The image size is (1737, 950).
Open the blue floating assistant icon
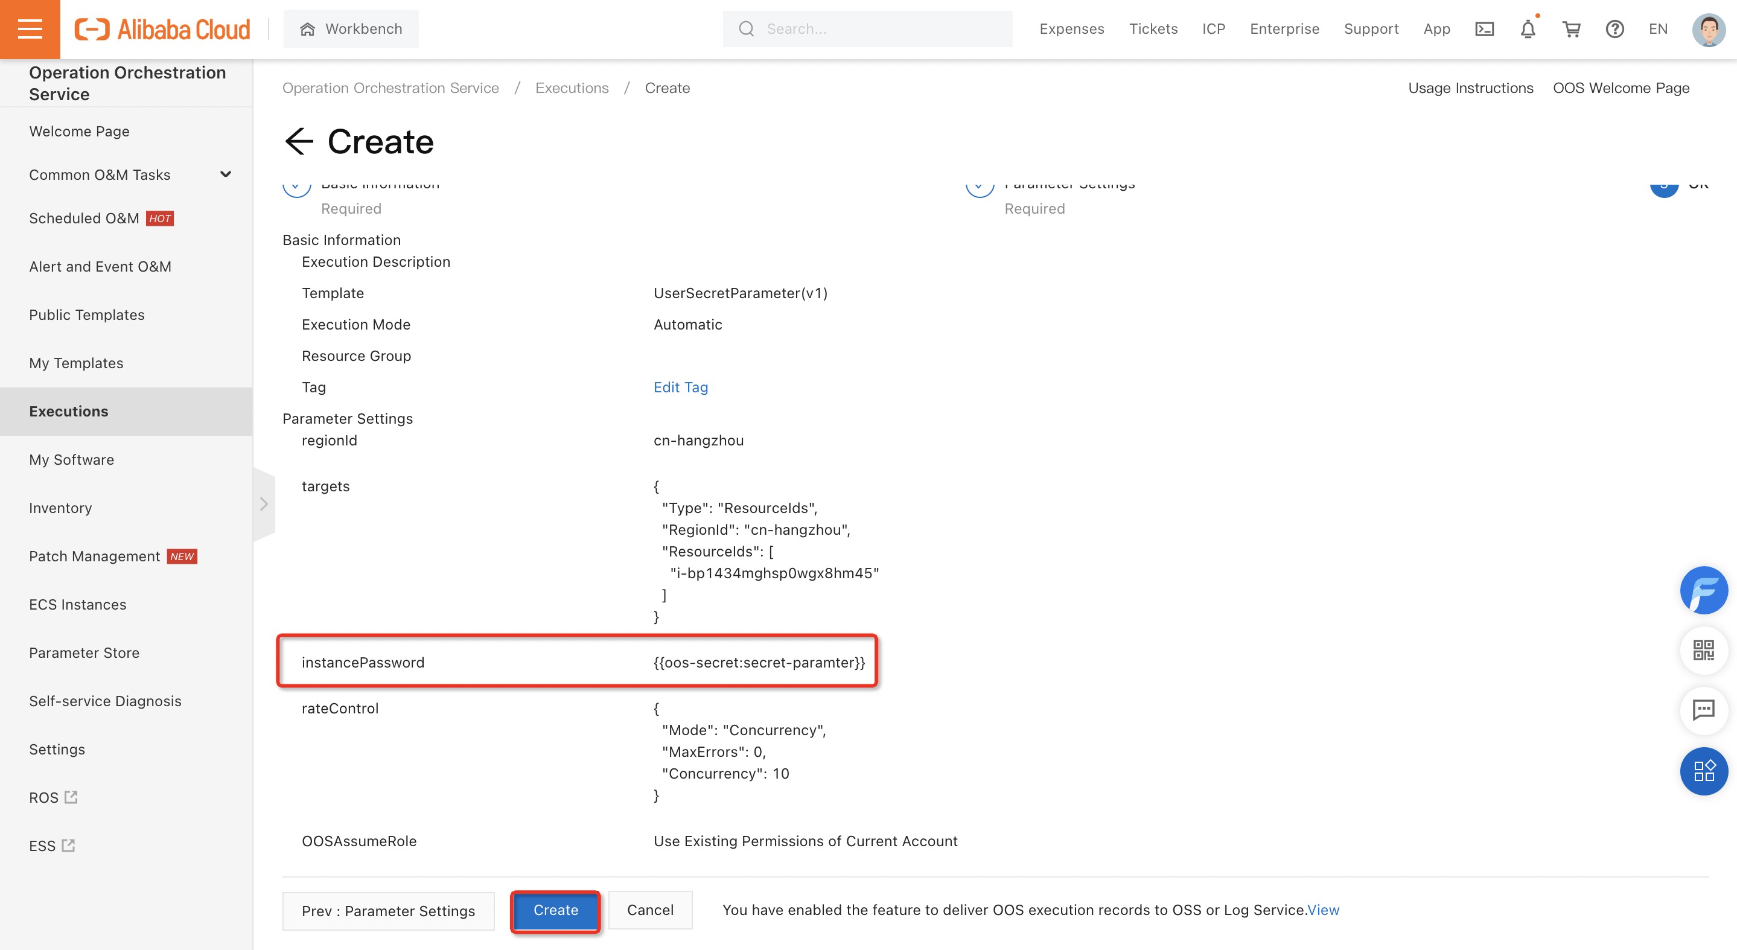(x=1703, y=590)
